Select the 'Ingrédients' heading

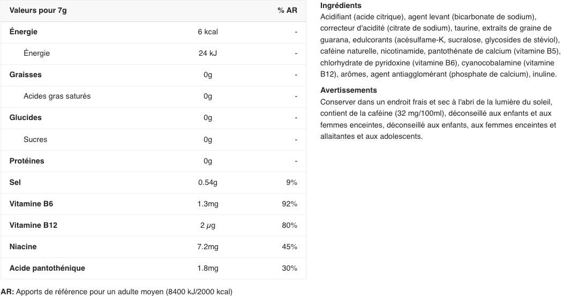pos(341,5)
